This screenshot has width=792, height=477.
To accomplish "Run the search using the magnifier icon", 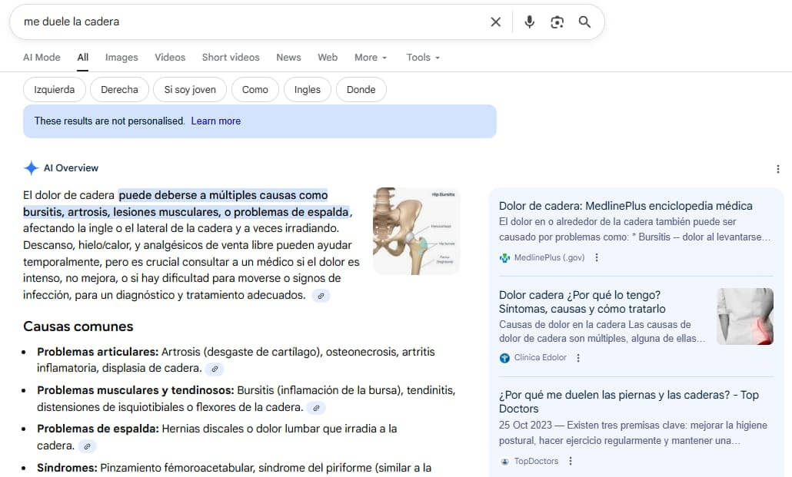I will [x=584, y=22].
